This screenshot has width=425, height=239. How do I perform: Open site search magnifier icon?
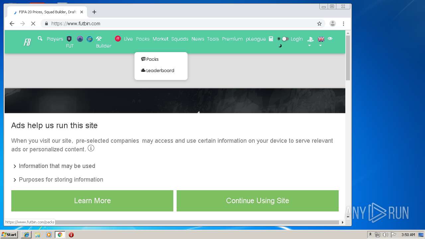point(40,39)
